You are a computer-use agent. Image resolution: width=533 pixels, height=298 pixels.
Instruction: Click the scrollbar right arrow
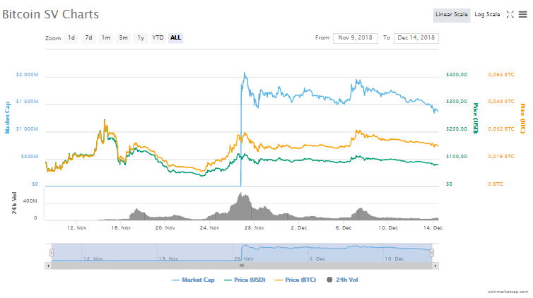tap(435, 266)
